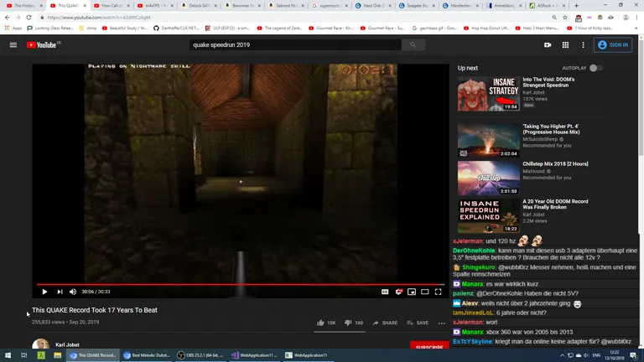The image size is (644, 362).
Task: Click the red SUBSCRIBE button
Action: click(429, 346)
